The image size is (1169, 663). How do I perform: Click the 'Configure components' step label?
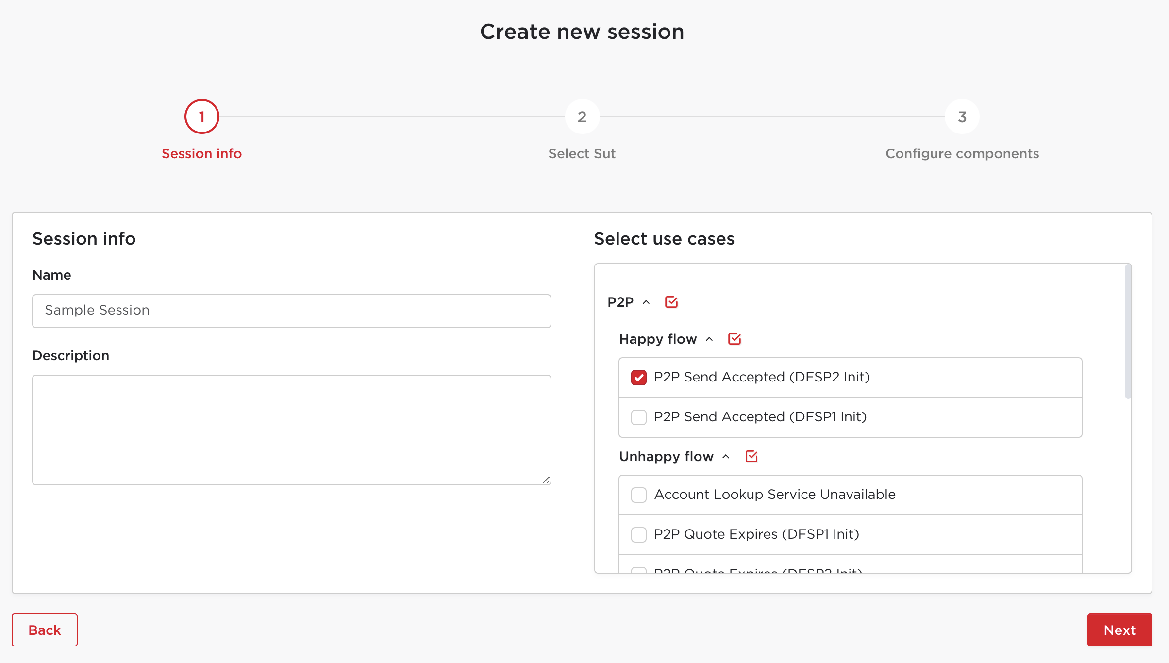tap(962, 153)
